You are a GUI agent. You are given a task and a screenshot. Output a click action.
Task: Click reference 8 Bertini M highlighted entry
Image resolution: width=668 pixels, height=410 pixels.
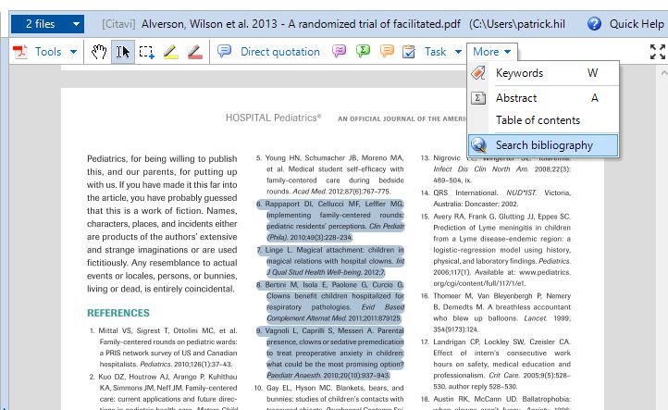click(330, 302)
